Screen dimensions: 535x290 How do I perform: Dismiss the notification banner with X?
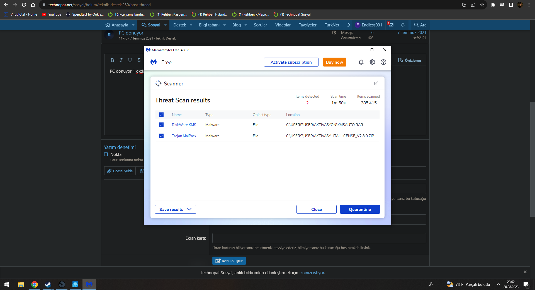[x=525, y=272]
